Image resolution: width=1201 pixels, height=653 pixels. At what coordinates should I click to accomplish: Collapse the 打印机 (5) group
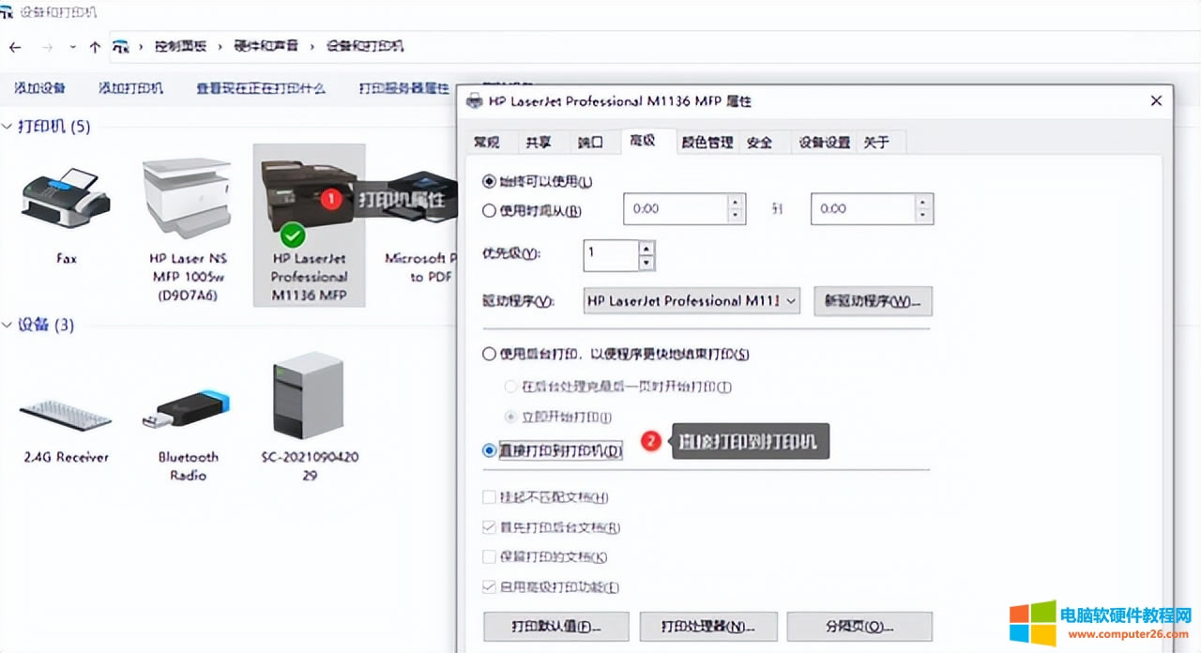8,127
